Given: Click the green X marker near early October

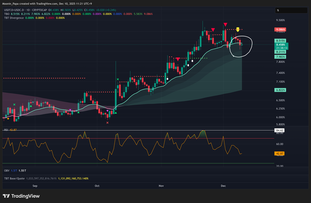Looking at the screenshot, I should (117, 79).
